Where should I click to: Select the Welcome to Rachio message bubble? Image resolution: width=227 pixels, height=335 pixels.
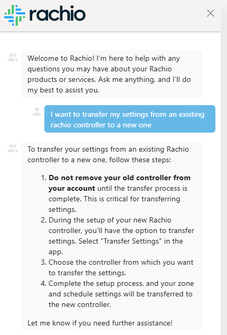[112, 74]
